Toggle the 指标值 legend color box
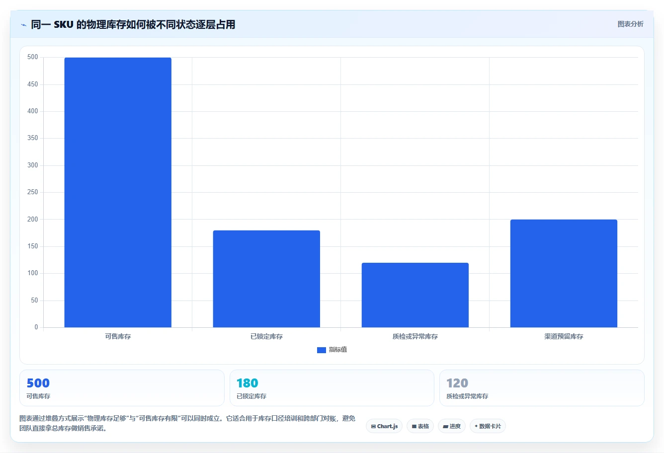Screen dimensions: 664x453 pyautogui.click(x=321, y=350)
